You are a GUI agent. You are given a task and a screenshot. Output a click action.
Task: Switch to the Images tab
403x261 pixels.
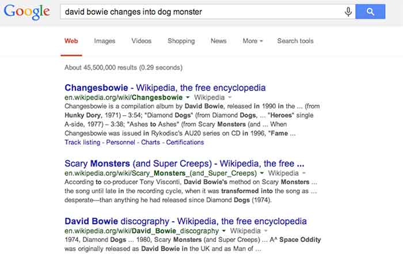coord(104,41)
